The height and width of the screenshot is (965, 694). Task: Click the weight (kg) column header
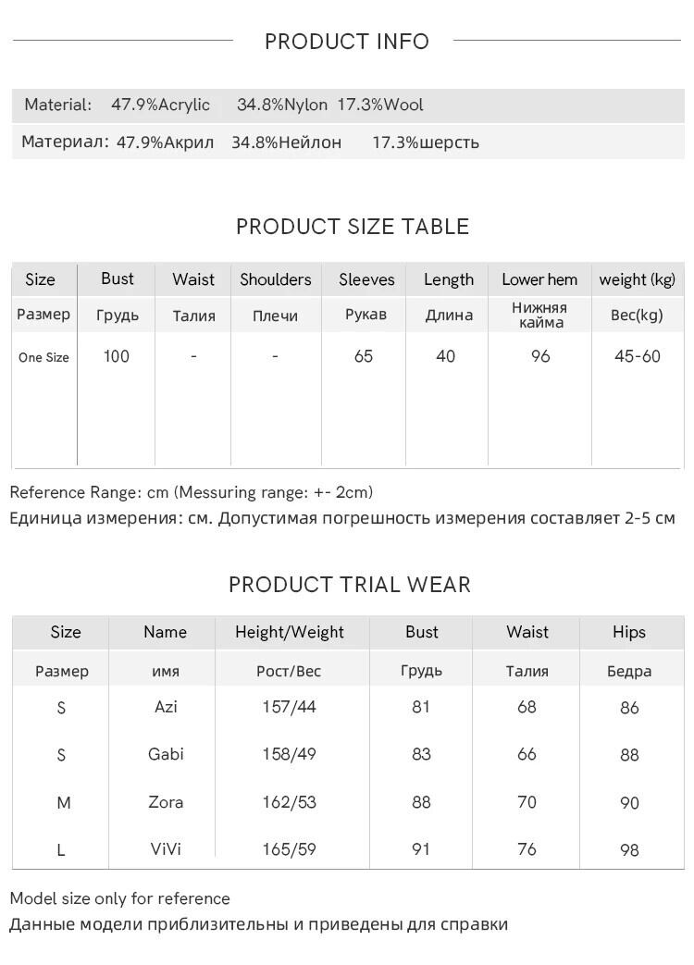[638, 279]
